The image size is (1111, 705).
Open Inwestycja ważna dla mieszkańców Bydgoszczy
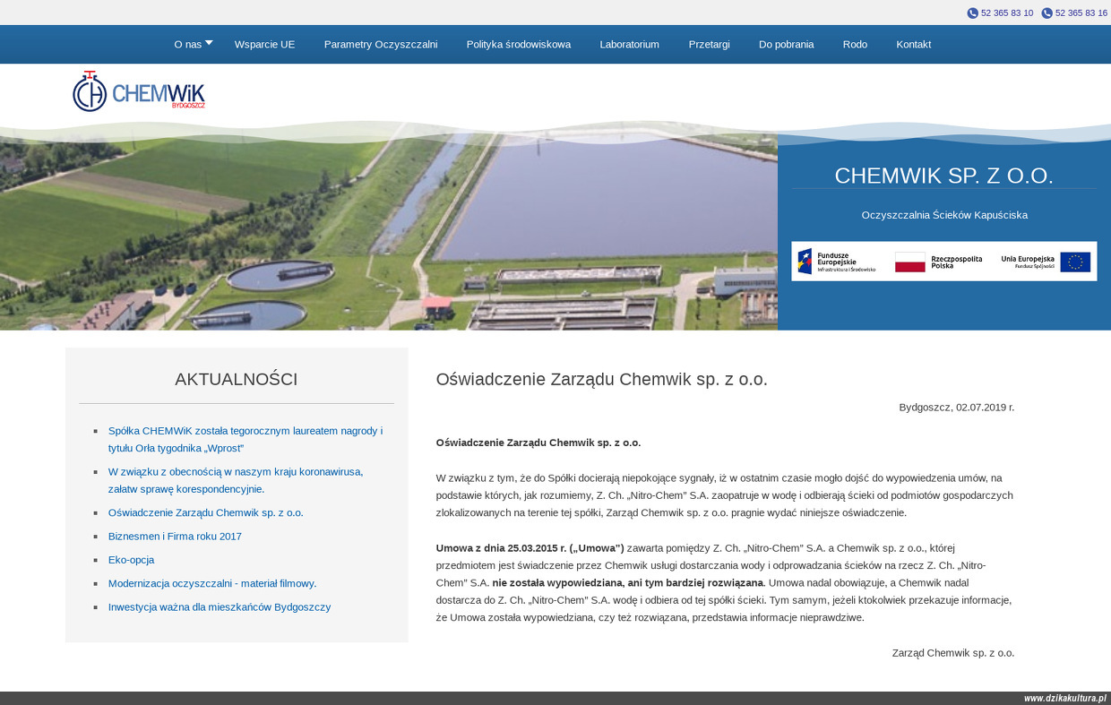[x=220, y=606]
